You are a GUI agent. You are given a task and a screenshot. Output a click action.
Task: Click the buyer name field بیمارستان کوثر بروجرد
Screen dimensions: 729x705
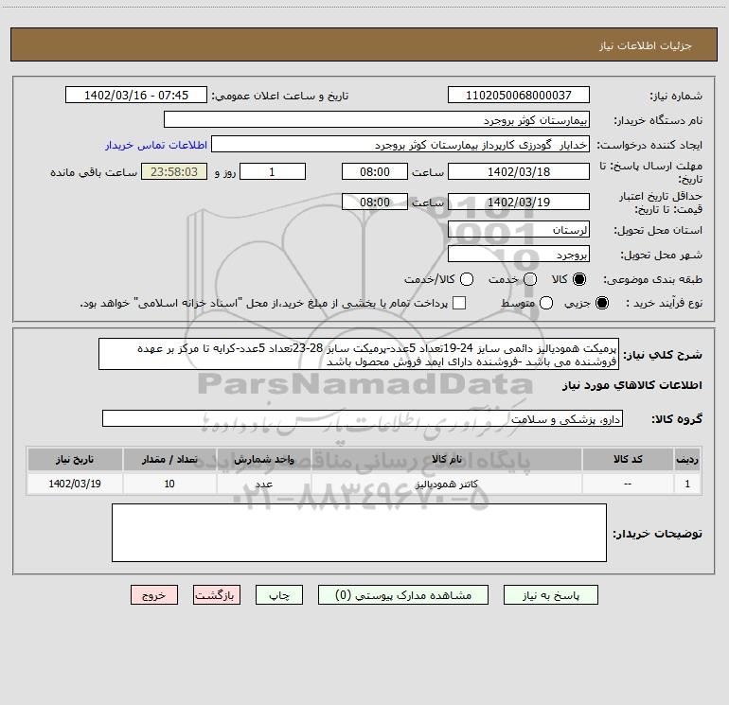pos(377,119)
